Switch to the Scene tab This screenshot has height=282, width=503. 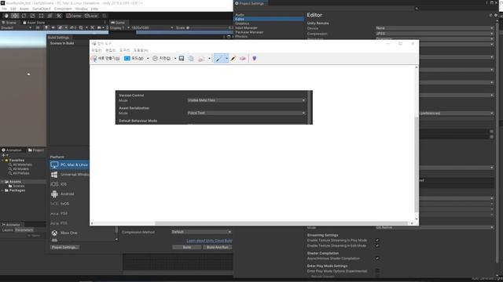[9, 23]
